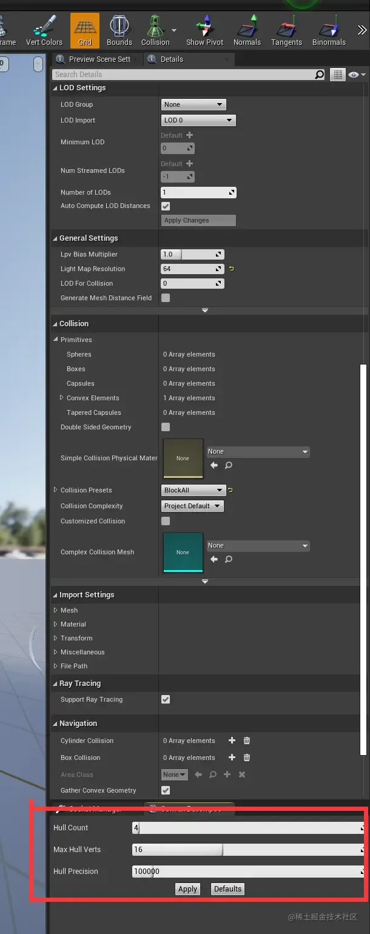Screen dimensions: 370x934
Task: Click Apply in convex decomposition panel
Action: [x=187, y=889]
